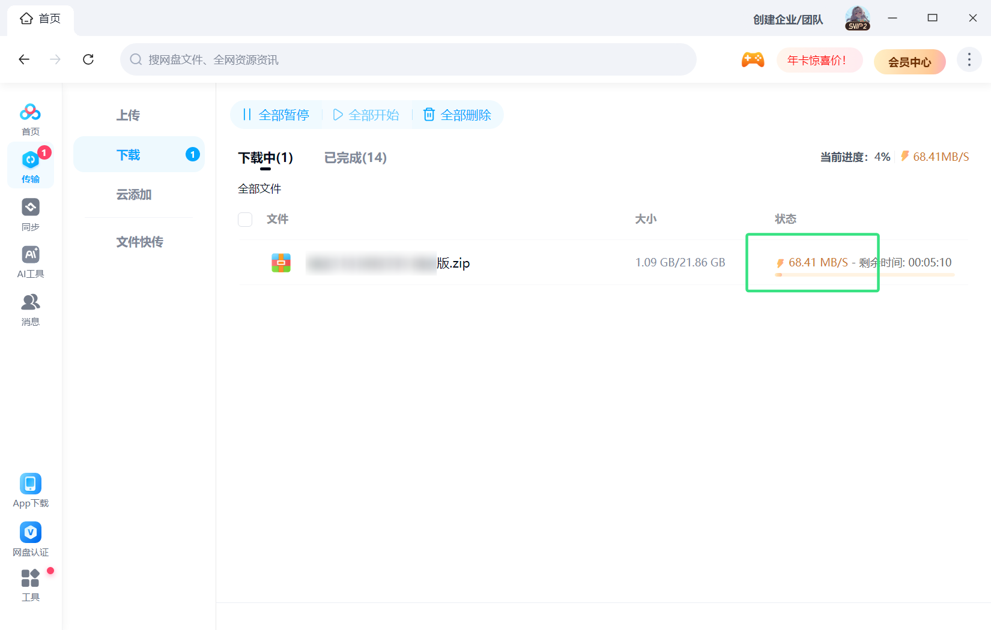Open the 消息 messages icon
The width and height of the screenshot is (991, 630).
[x=30, y=302]
